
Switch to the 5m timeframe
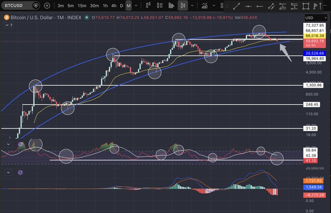71,6
